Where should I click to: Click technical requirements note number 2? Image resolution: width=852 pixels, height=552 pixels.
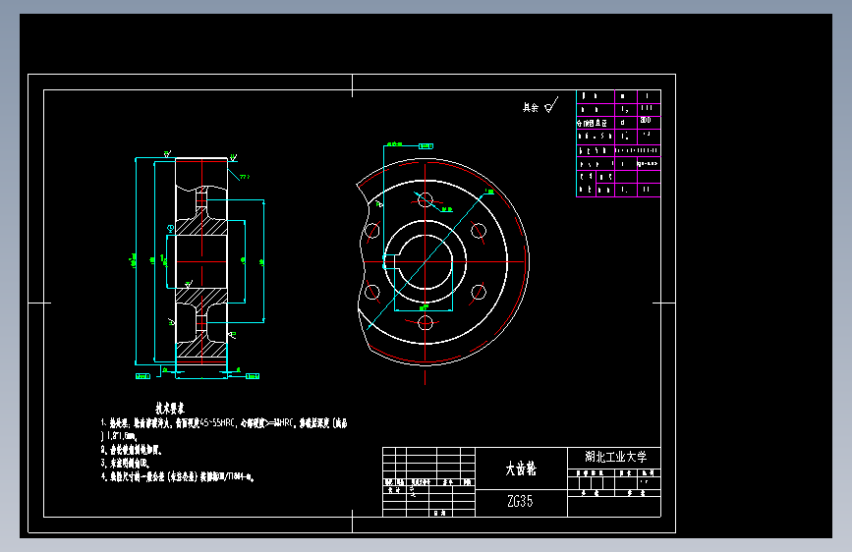[x=132, y=450]
